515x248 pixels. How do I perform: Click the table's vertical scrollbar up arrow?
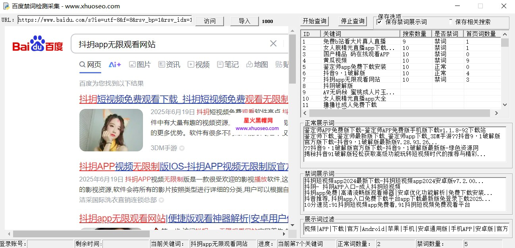[505, 34]
